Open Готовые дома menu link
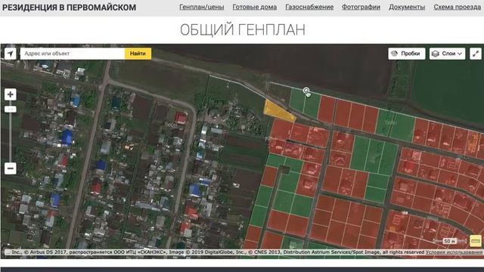Viewport: 484px width, 272px height. 255,7
